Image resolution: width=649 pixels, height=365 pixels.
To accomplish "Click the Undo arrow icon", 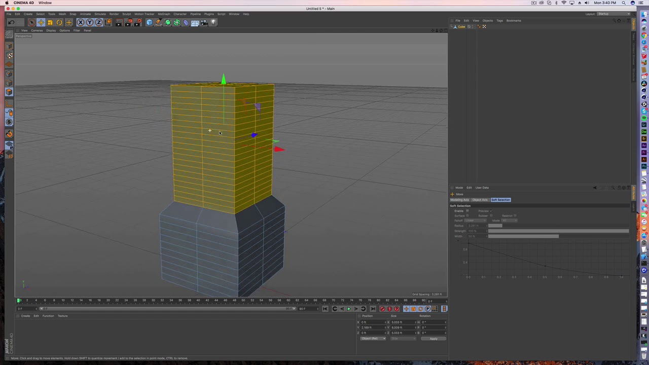I will pyautogui.click(x=11, y=22).
